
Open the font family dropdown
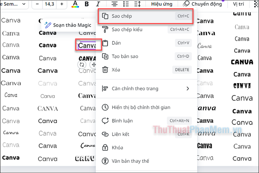[14, 4]
